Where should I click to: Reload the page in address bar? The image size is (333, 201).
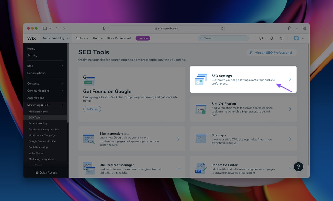pyautogui.click(x=222, y=28)
